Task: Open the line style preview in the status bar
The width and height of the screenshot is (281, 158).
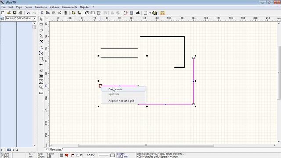Action: pyautogui.click(x=104, y=155)
